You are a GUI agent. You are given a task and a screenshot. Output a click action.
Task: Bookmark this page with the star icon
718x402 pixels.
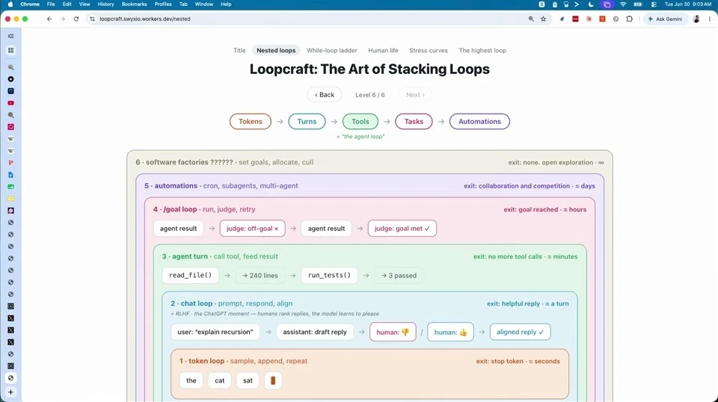(544, 19)
